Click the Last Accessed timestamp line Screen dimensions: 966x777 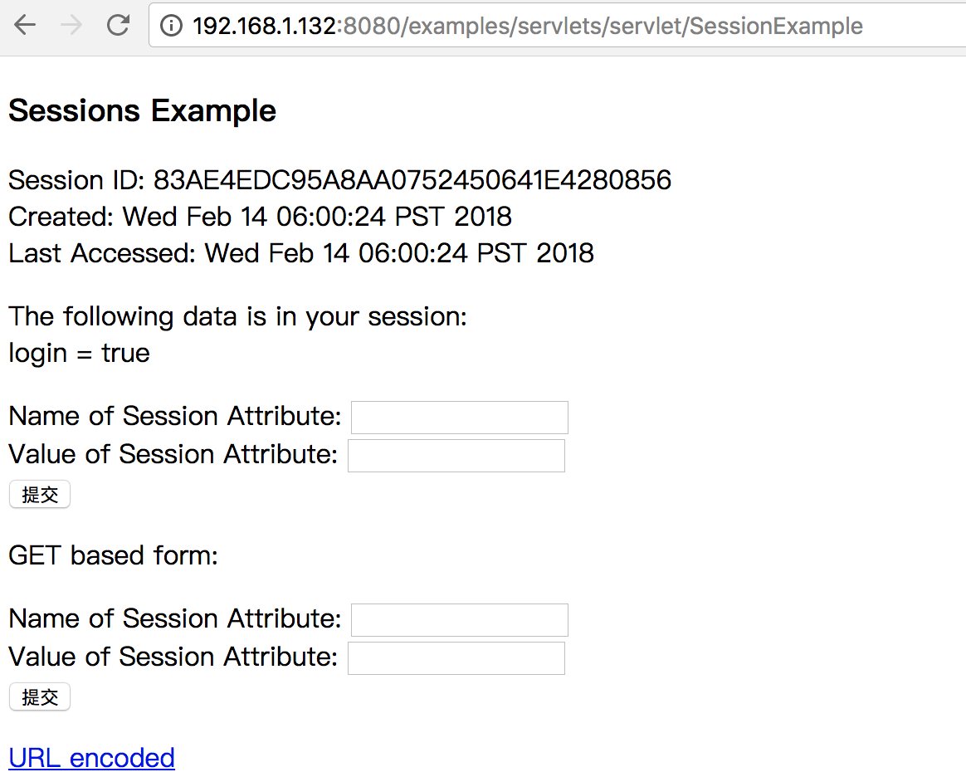(301, 253)
